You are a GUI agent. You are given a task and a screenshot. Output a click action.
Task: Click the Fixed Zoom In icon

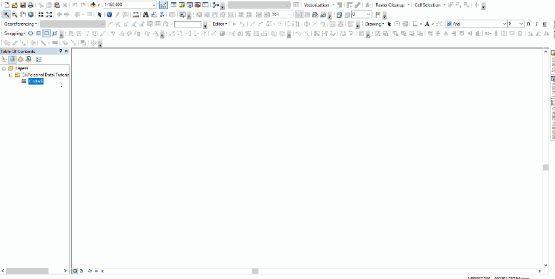click(x=41, y=14)
